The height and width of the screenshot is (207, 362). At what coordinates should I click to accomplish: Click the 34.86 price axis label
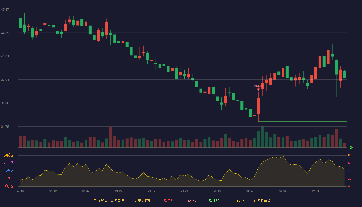coord(5,103)
